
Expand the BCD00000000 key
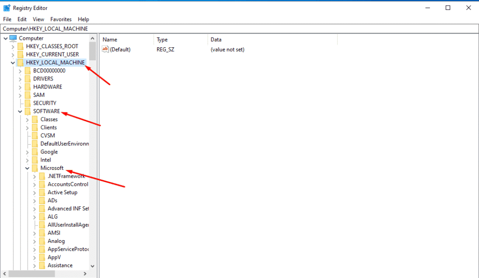tap(20, 71)
